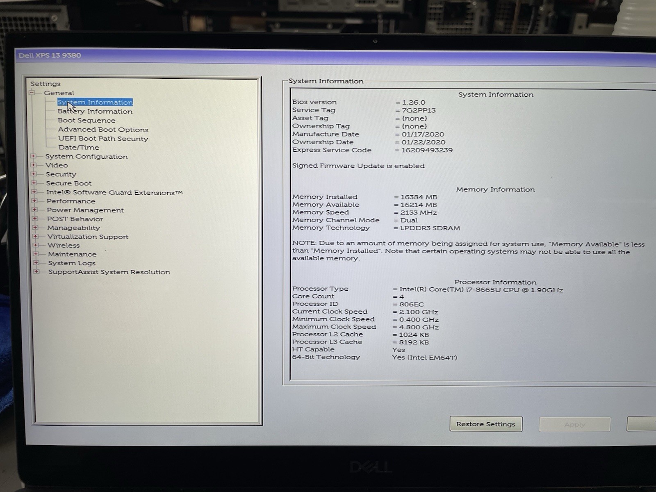Click the Settings heading in tree panel

point(45,84)
